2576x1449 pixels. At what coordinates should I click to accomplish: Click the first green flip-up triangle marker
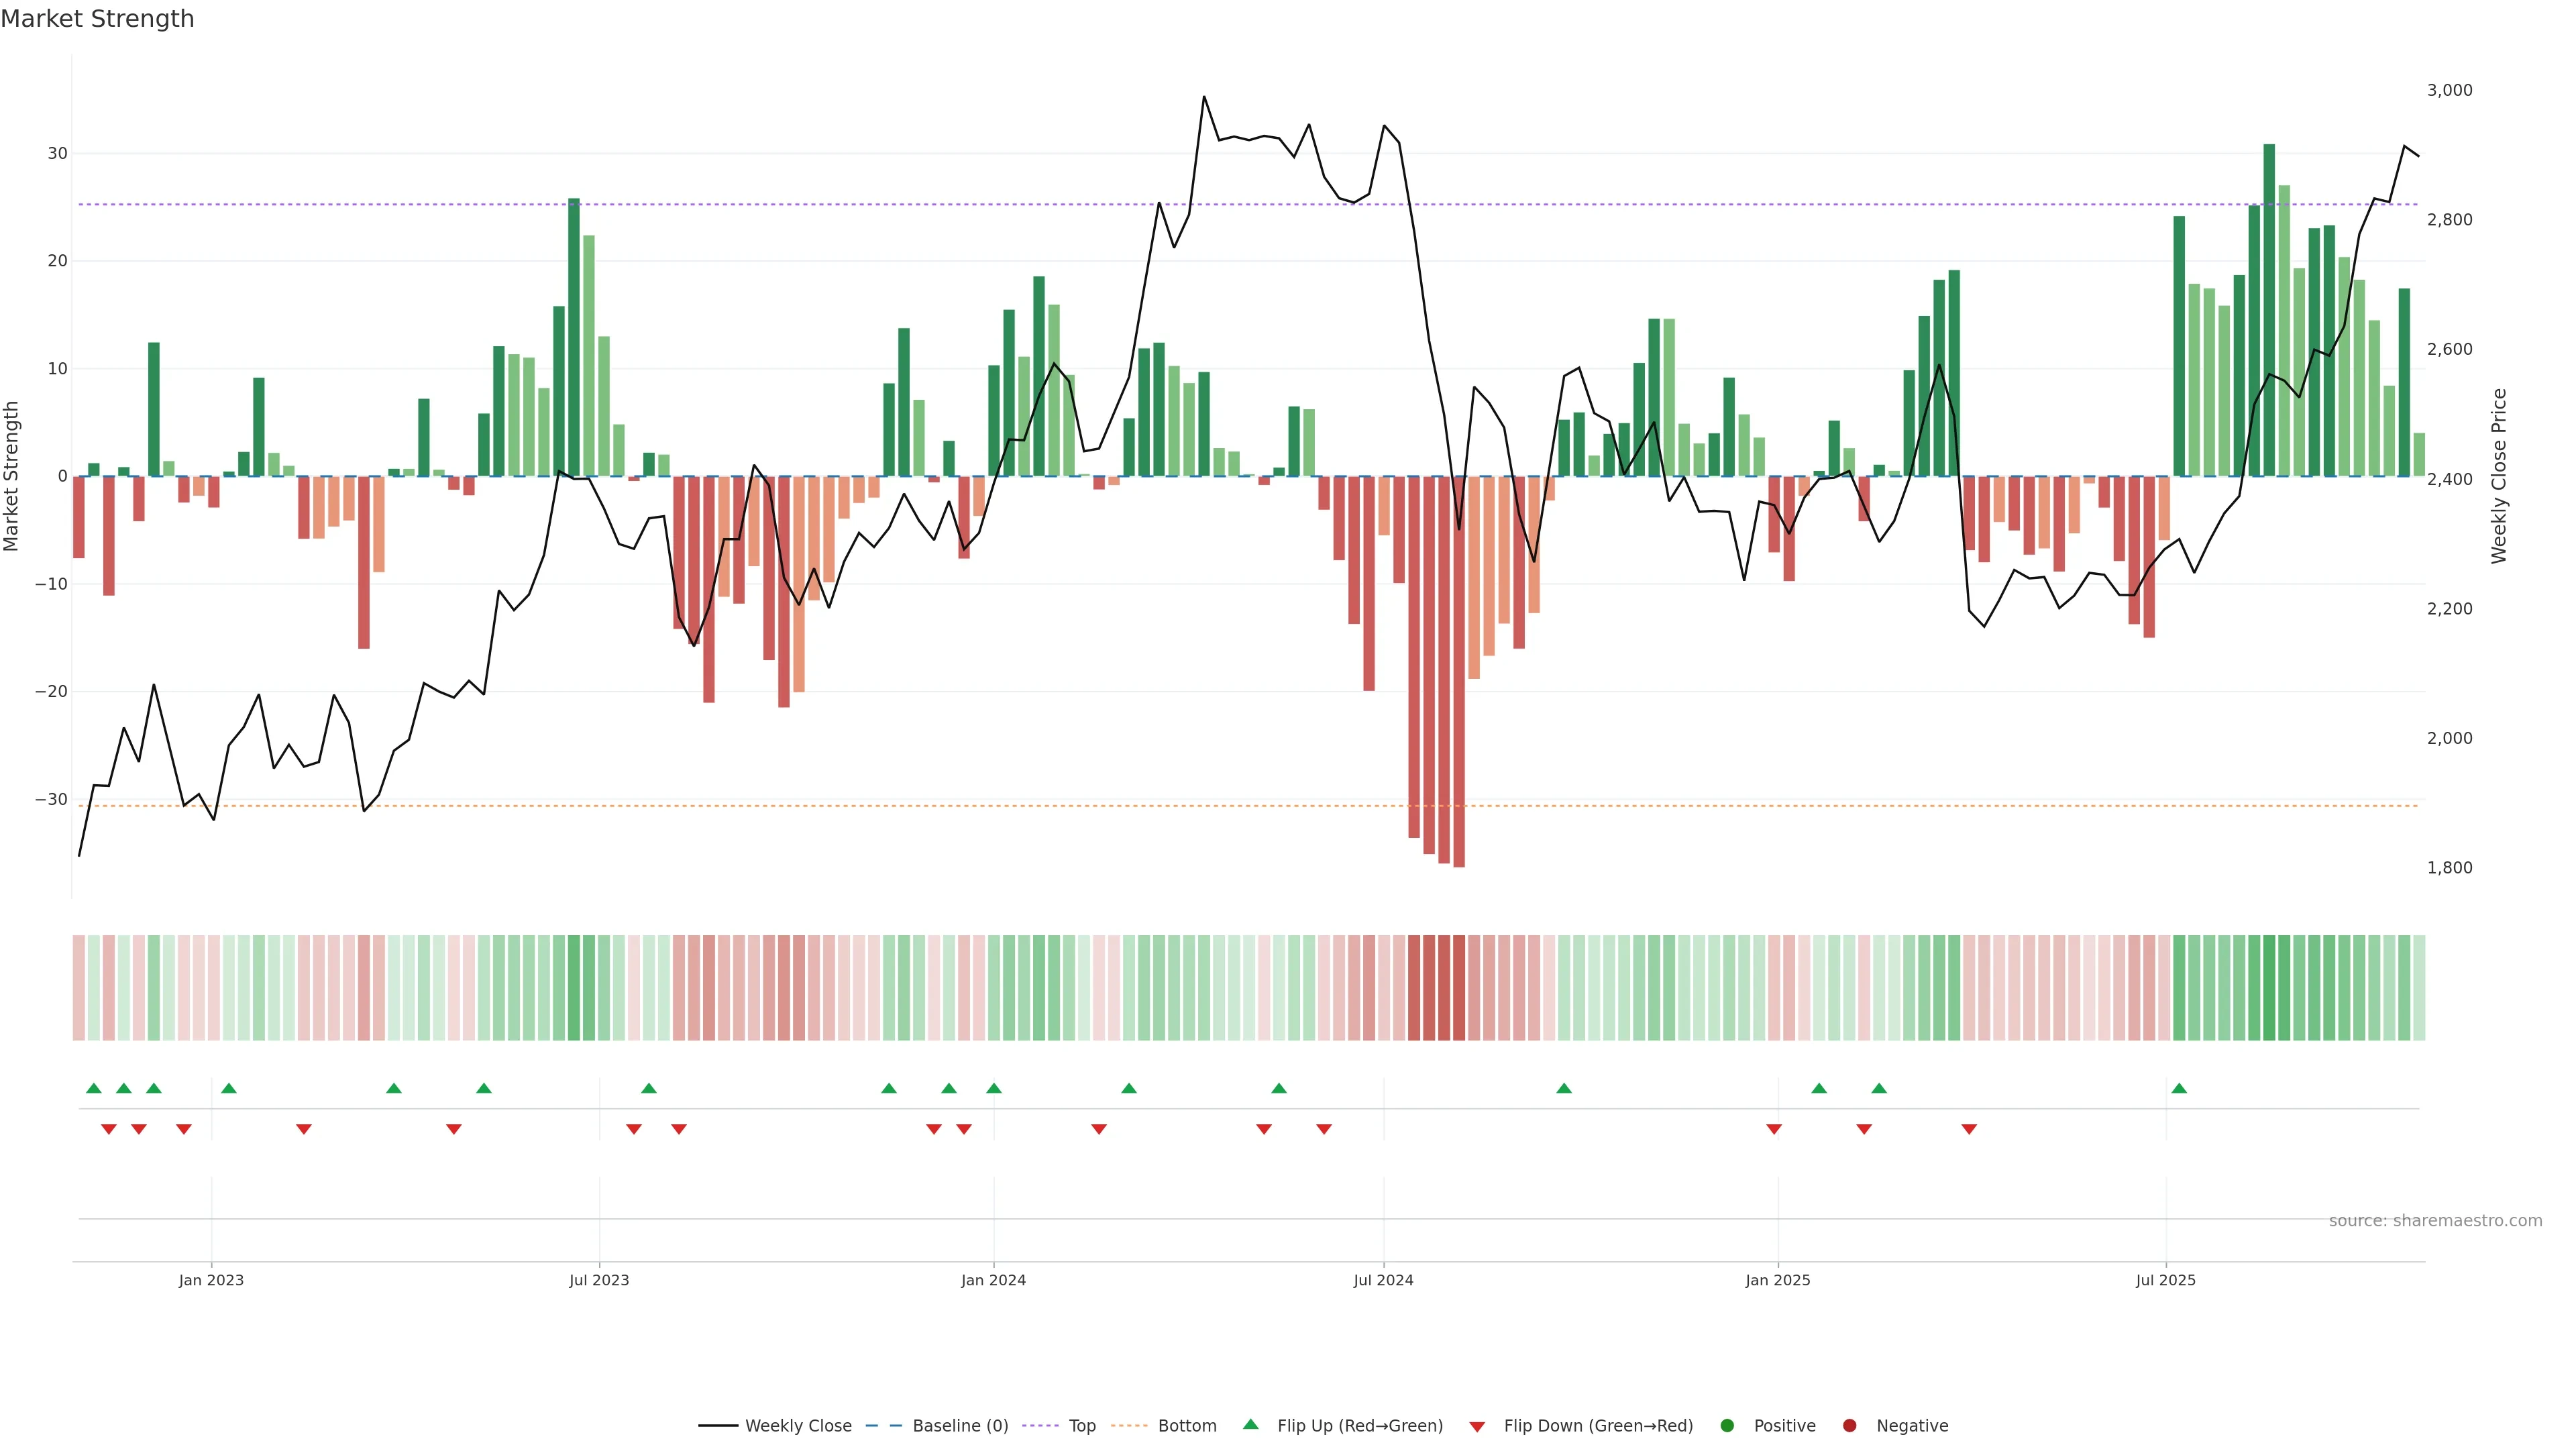(94, 1088)
